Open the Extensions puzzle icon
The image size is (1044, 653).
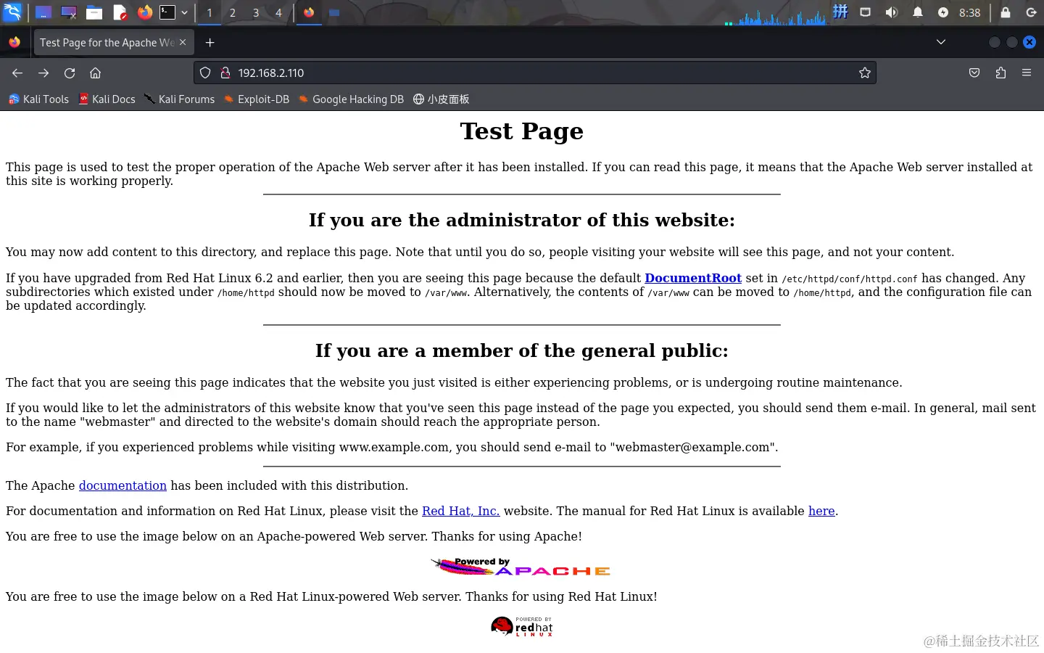[1000, 73]
